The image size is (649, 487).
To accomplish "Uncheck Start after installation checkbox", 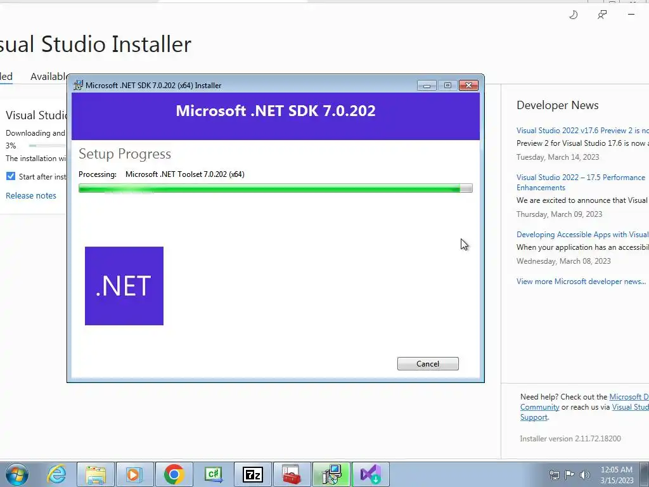I will (11, 176).
